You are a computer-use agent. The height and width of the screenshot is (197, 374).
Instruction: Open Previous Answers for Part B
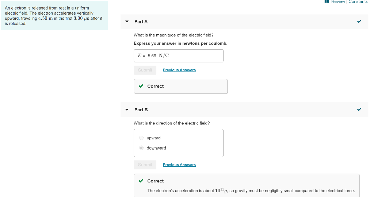(179, 165)
